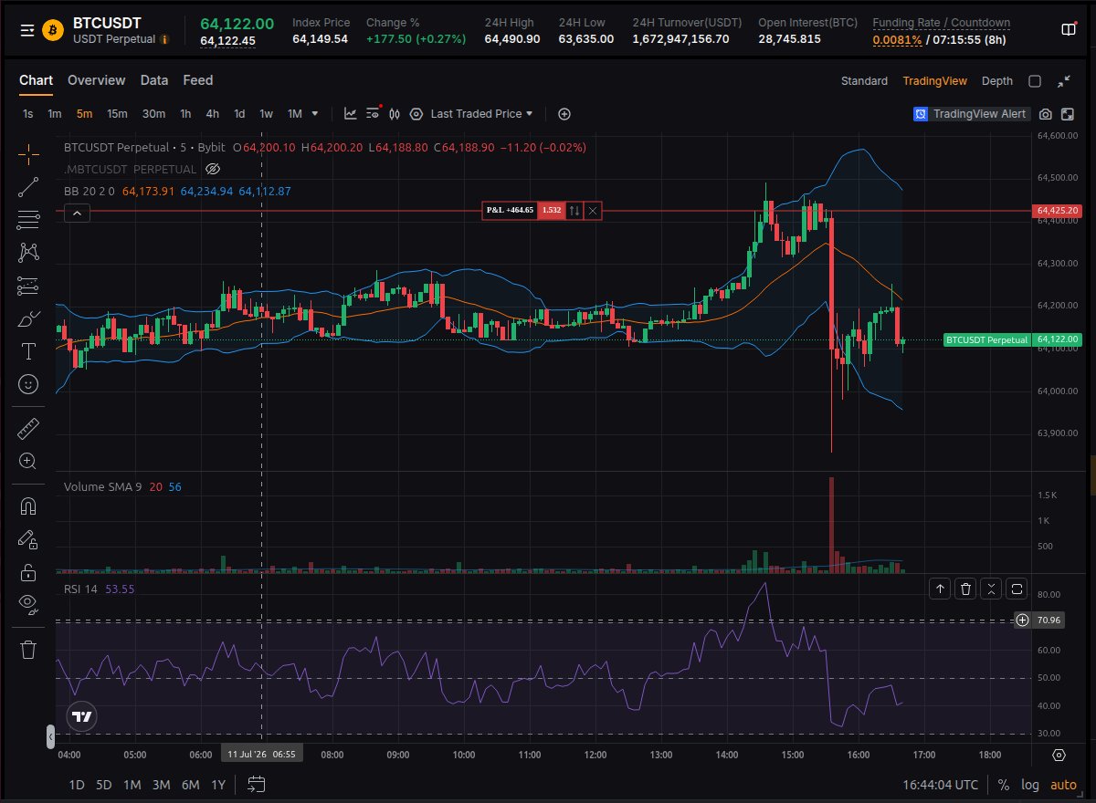This screenshot has height=803, width=1096.
Task: Select the 4h timeframe
Action: coord(212,114)
